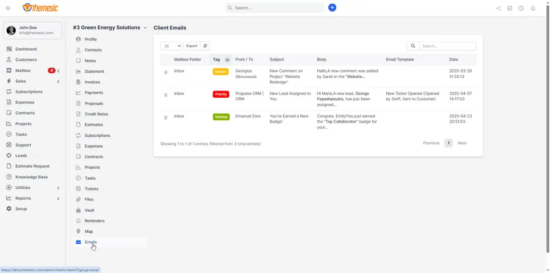This screenshot has width=550, height=273.
Task: Click the Setup gear icon
Action: click(x=9, y=209)
